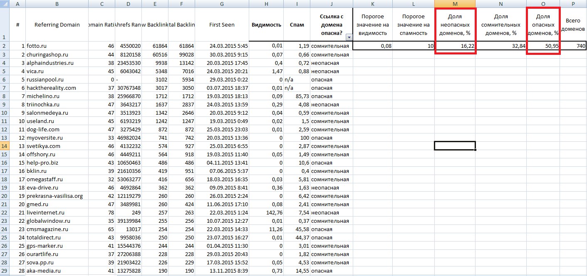Viewport: 587px width, 276px height.
Task: Click the 'сомнительная' cell in the fotto.ru row
Action: click(x=331, y=46)
